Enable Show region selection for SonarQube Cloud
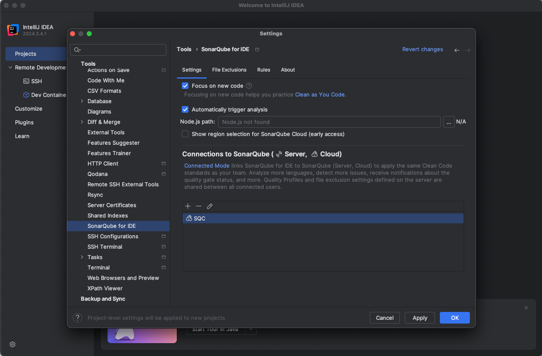542x356 pixels. (x=185, y=134)
